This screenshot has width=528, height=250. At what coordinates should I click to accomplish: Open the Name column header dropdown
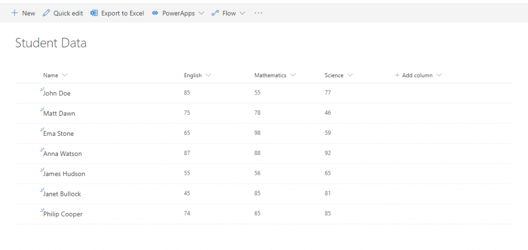64,75
